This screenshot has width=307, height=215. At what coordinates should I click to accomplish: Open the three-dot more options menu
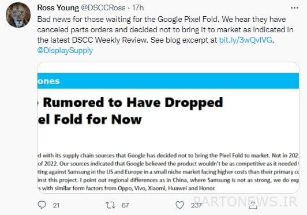click(x=294, y=8)
